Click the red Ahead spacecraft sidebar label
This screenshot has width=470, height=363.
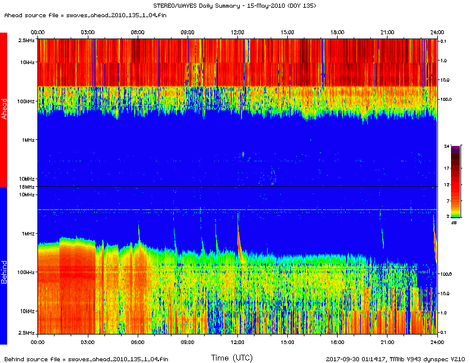click(x=4, y=109)
